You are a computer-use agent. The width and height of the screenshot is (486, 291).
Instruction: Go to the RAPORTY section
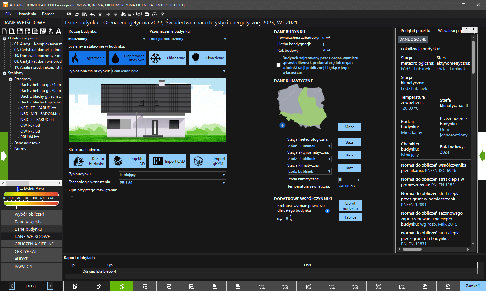click(31, 266)
